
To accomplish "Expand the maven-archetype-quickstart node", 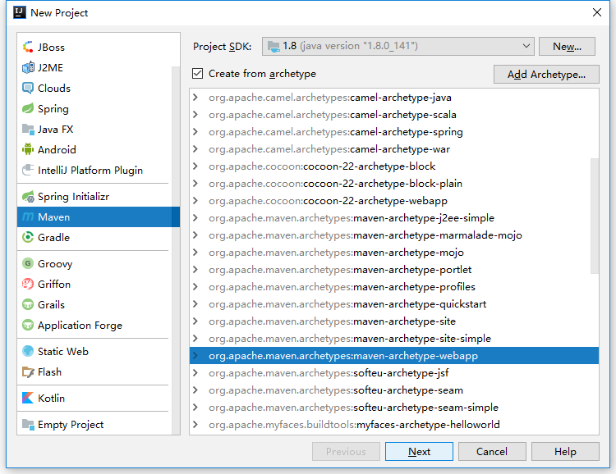I will [x=195, y=304].
